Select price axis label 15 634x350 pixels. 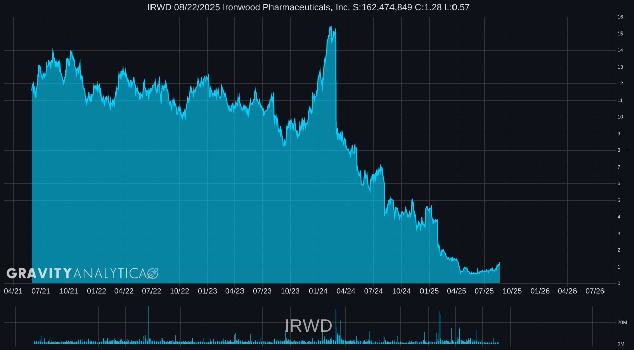(x=620, y=34)
